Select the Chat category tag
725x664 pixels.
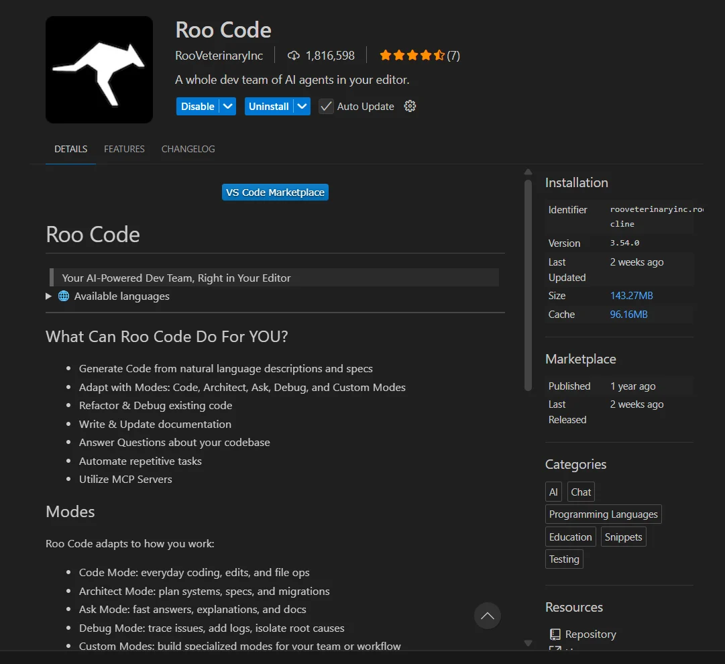coord(581,492)
